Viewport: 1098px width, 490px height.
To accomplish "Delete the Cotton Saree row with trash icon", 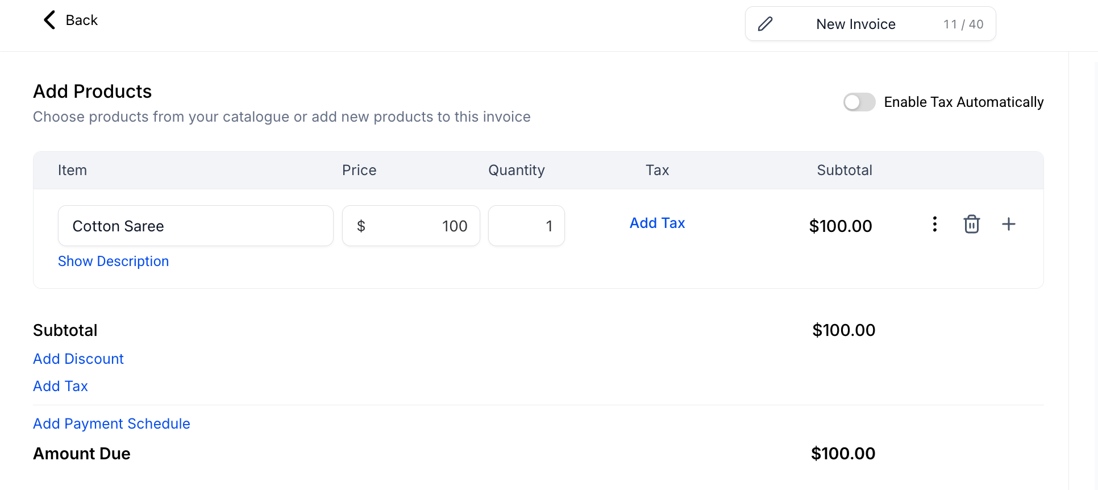I will coord(971,224).
